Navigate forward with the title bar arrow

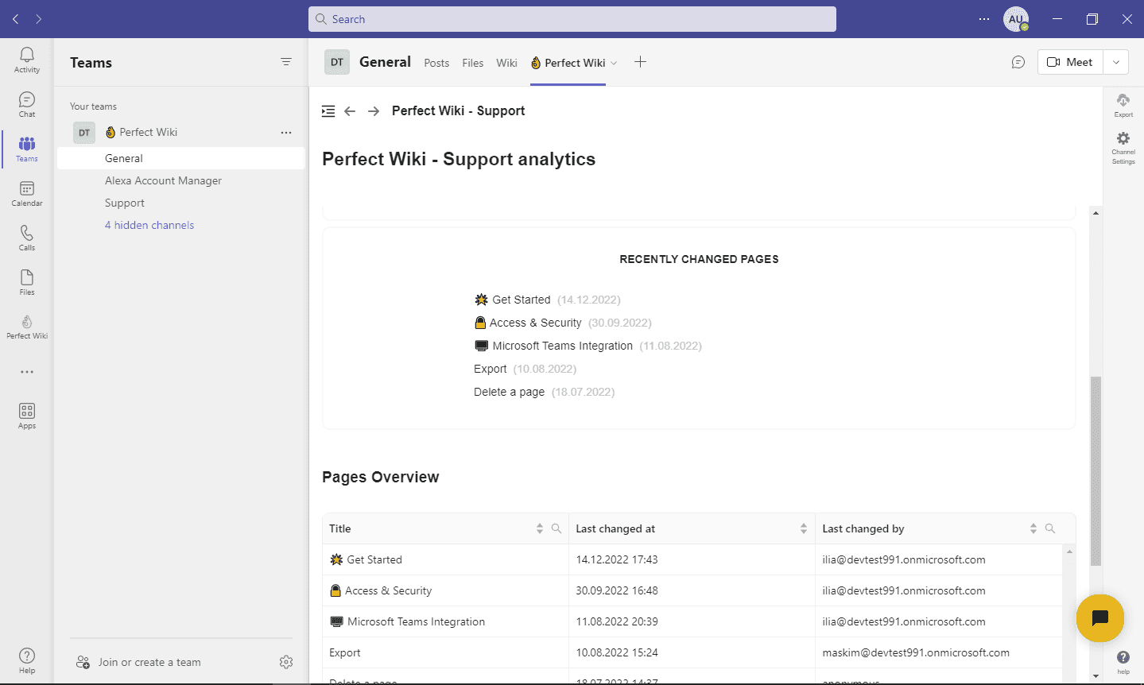tap(38, 19)
